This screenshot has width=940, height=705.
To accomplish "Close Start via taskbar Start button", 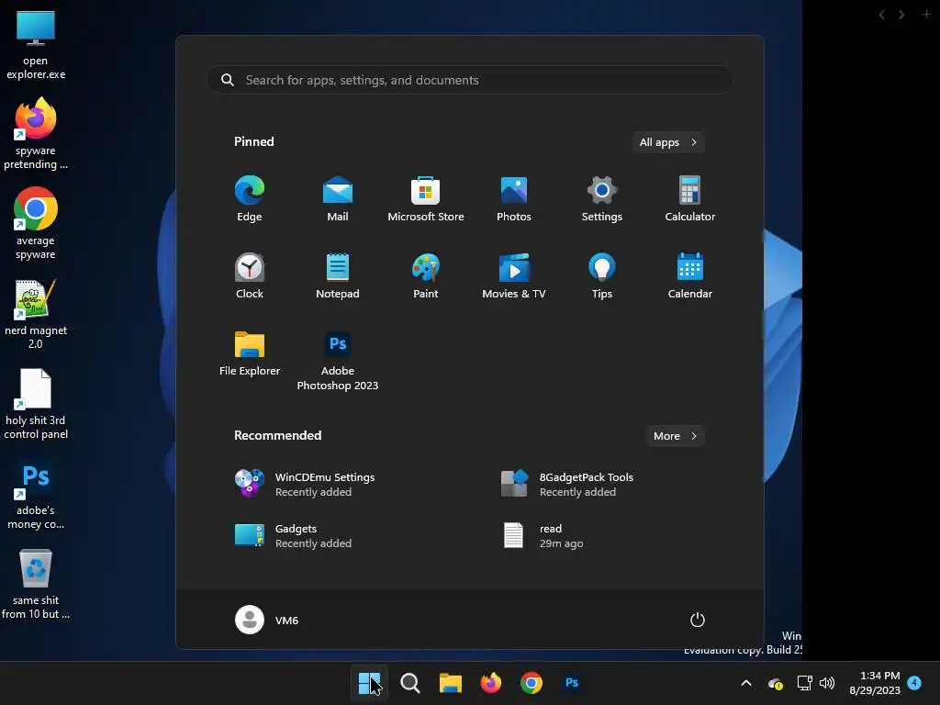I will (x=369, y=683).
